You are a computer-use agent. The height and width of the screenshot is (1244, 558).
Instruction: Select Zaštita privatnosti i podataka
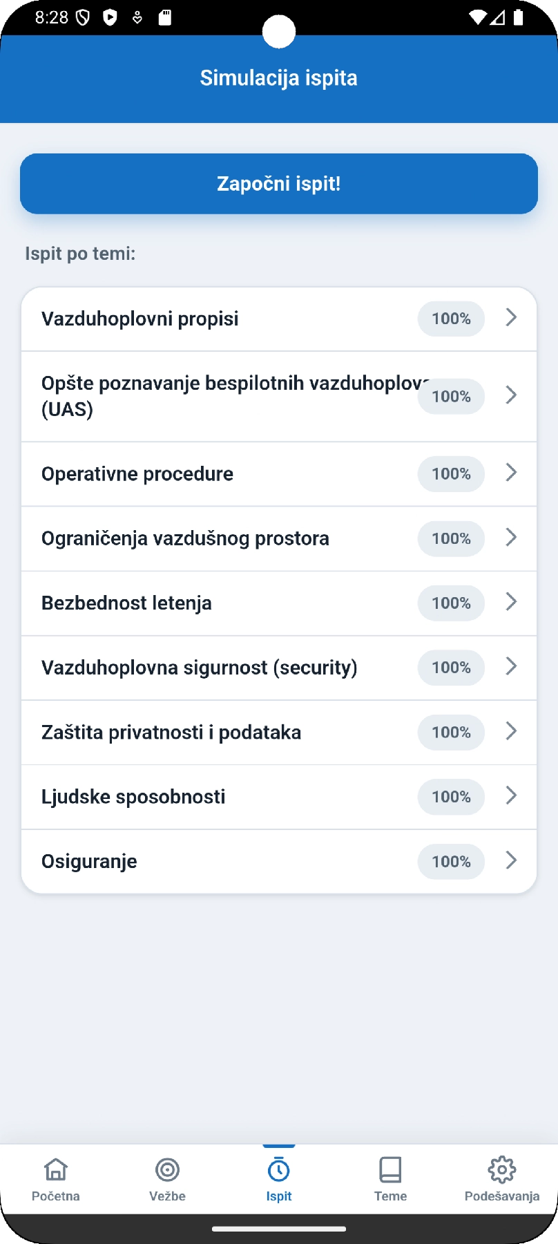[279, 733]
